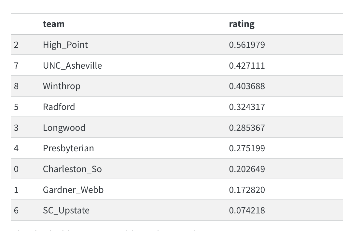Select the High_Point team cell

click(65, 45)
